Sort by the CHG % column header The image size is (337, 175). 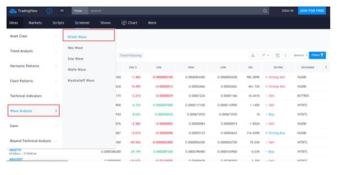click(133, 67)
